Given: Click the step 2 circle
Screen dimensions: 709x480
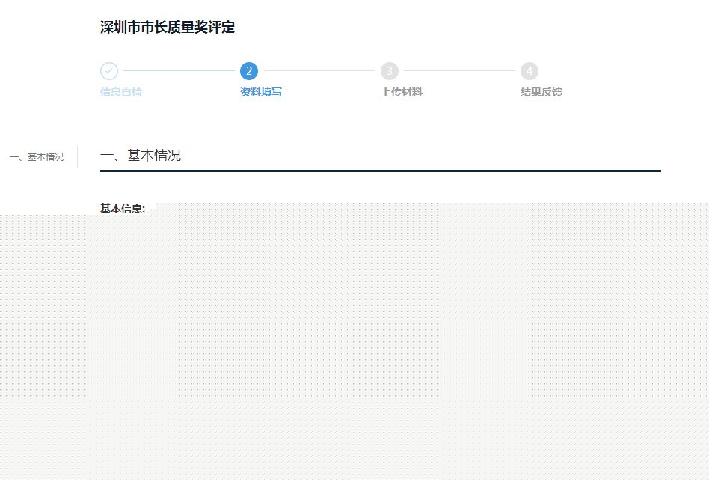Looking at the screenshot, I should click(249, 71).
